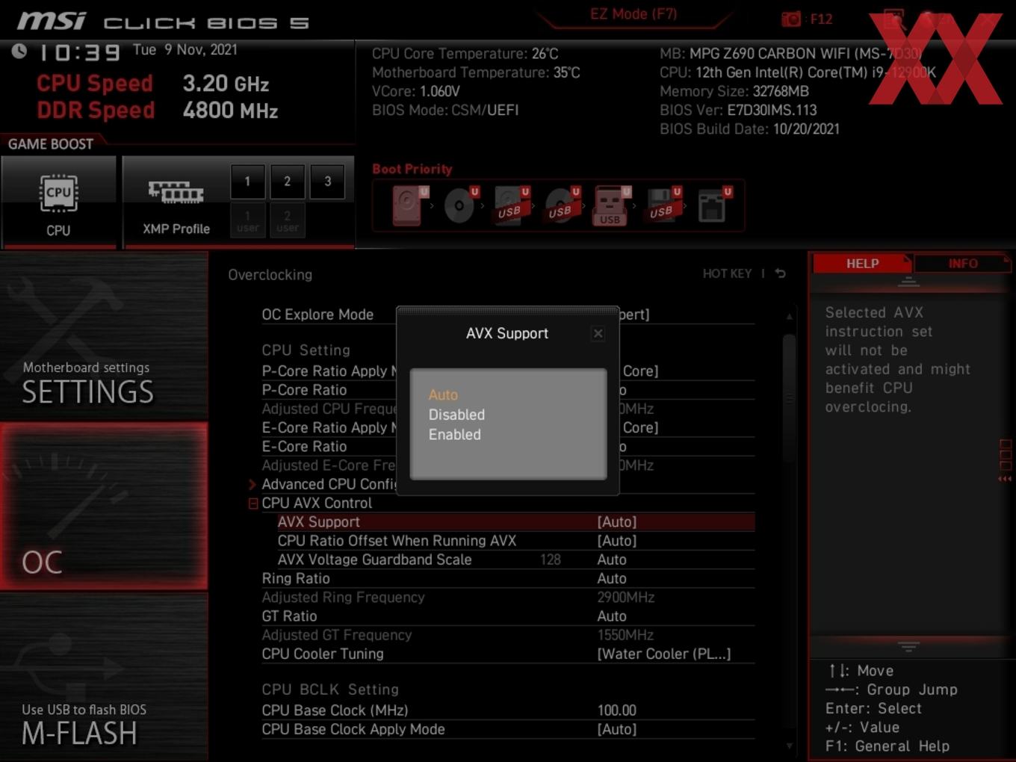Click the hard disk boot device icon

409,205
